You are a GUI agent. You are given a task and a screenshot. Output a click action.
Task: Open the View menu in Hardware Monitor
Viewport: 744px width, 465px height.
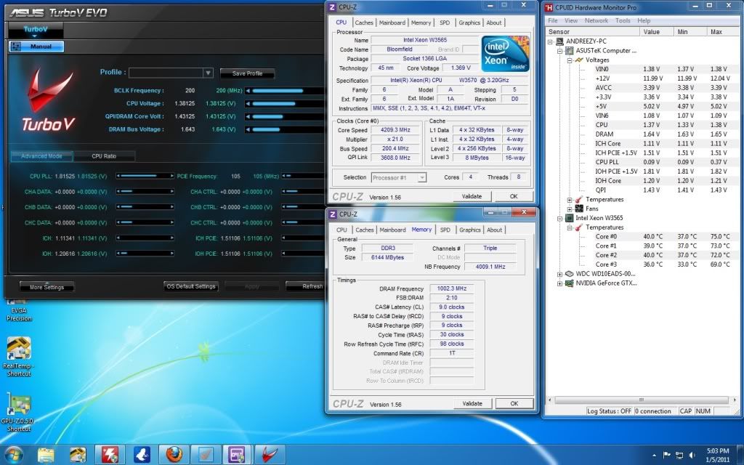(571, 21)
